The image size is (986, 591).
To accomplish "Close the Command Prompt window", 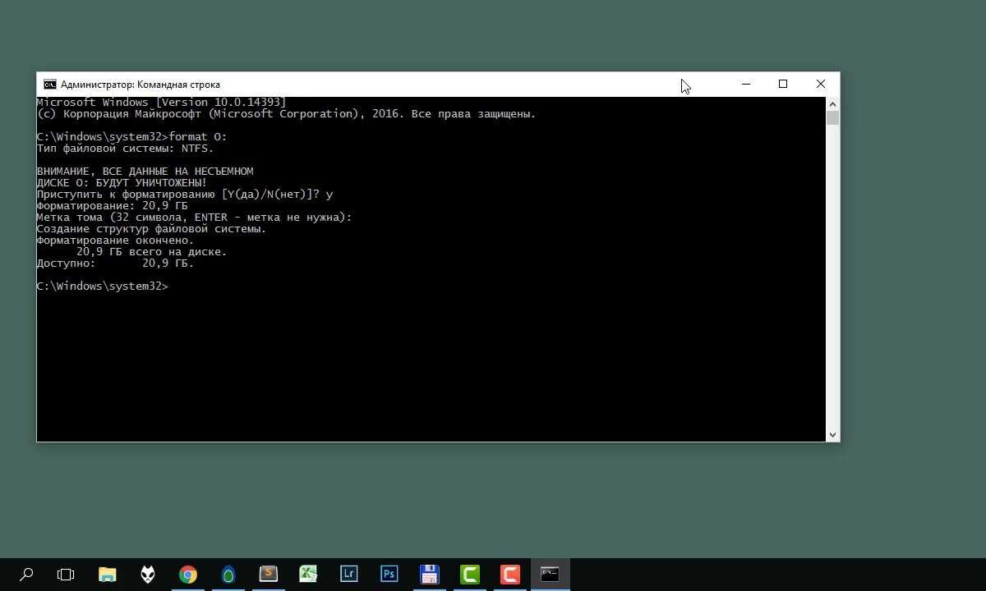I will tap(820, 85).
